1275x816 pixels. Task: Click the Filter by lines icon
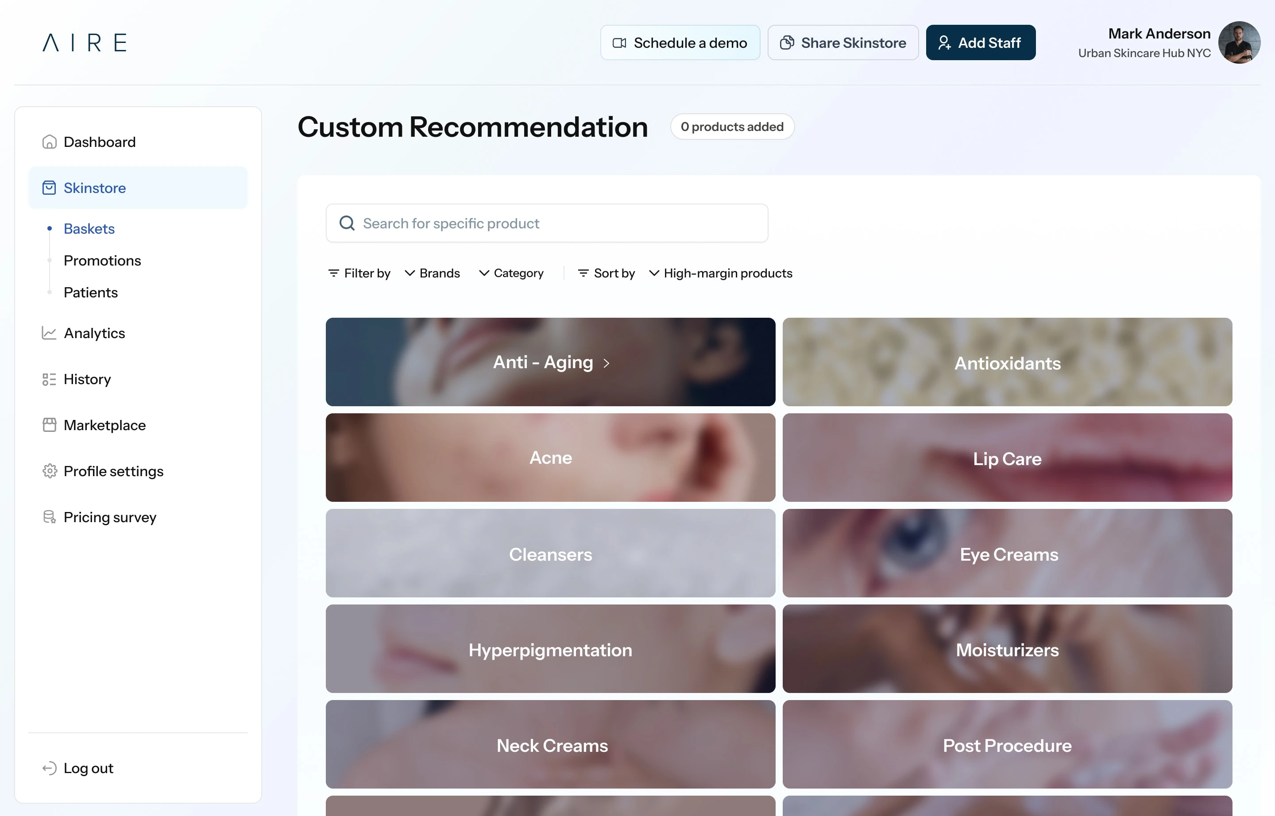333,273
